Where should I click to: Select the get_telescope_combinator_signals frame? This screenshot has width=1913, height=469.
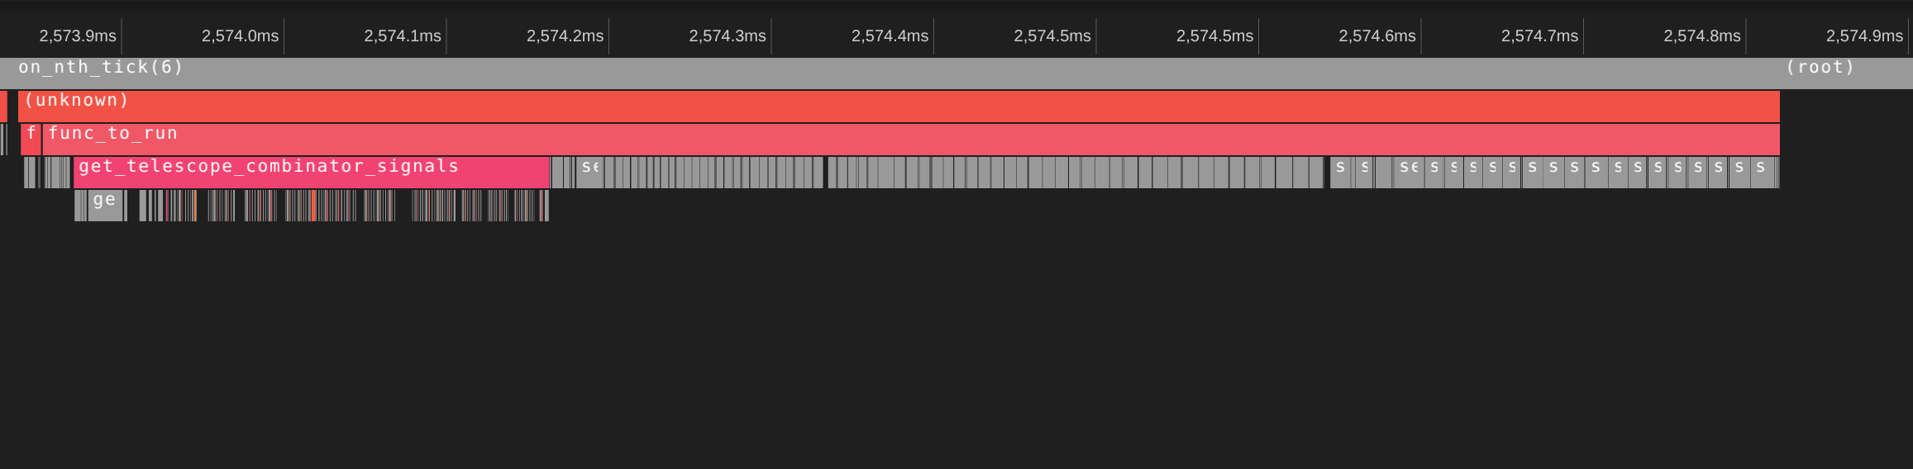312,173
